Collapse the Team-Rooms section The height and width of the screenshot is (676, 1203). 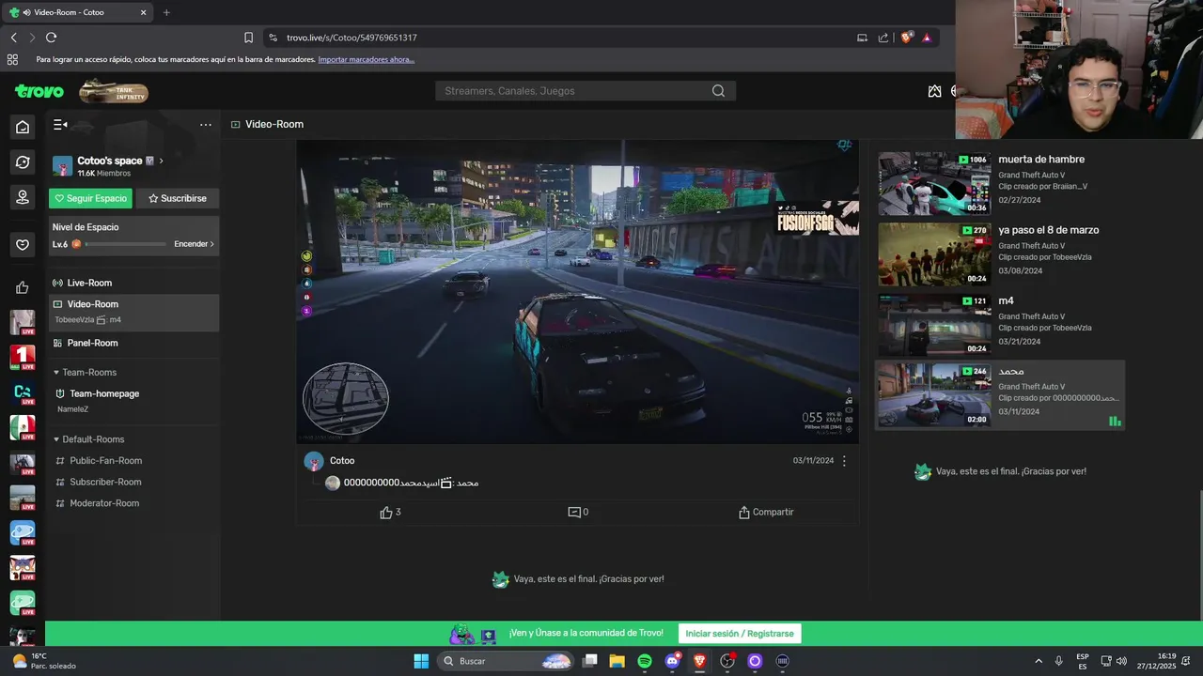[x=85, y=373]
